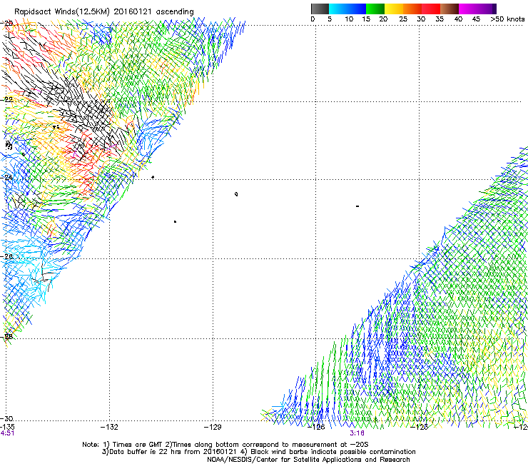Image resolution: width=528 pixels, height=464 pixels.
Task: Click the '20160121' date in the title
Action: [132, 11]
